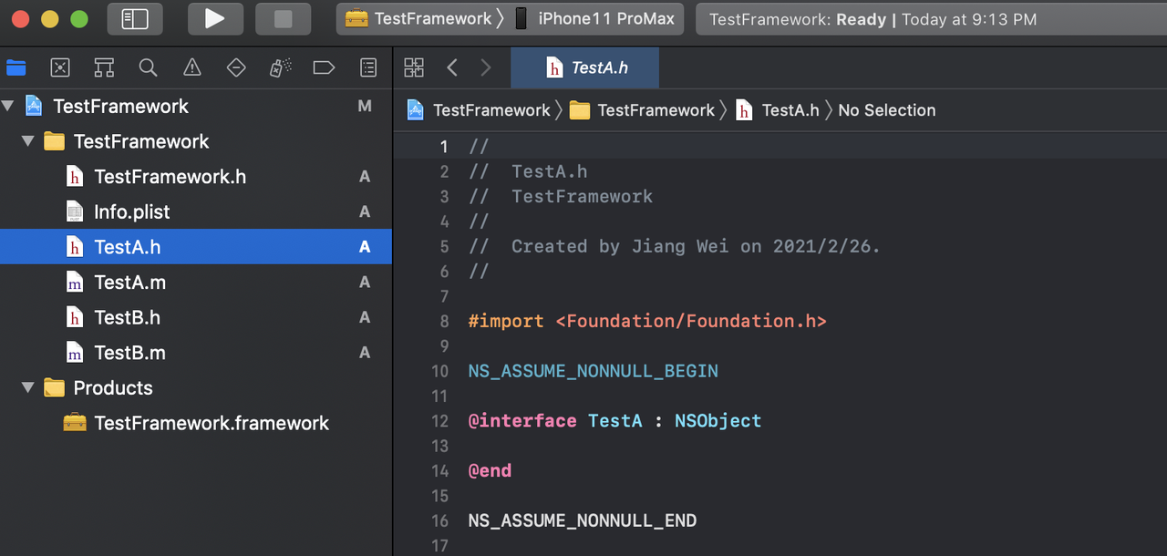Click the NS_ASSUME_NONNULL_BEGIN line
1167x556 pixels.
pos(594,371)
